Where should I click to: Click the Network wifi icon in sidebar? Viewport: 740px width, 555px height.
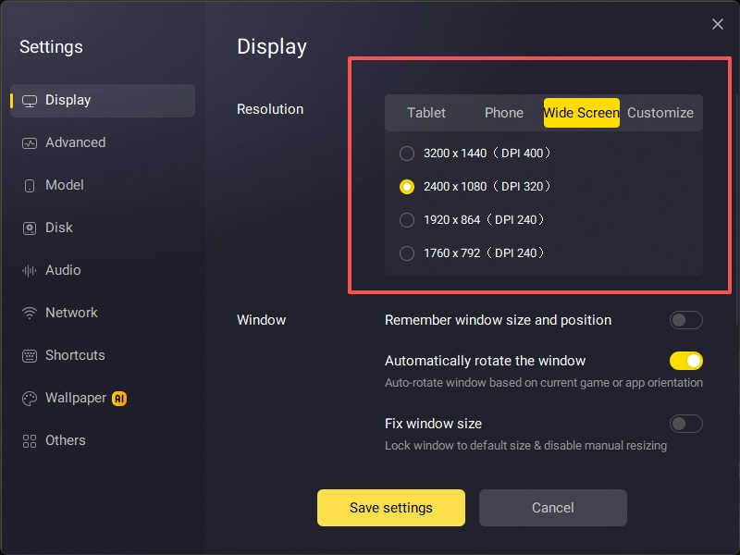pyautogui.click(x=30, y=313)
